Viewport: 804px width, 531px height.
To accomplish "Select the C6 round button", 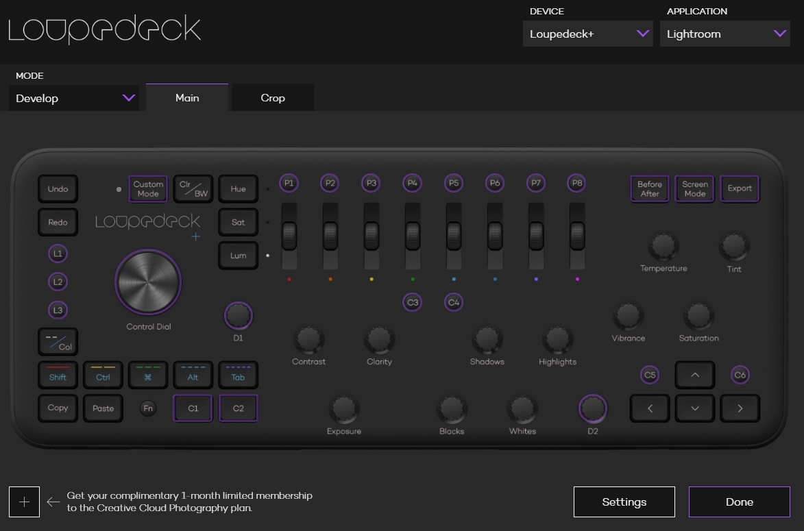I will [740, 375].
